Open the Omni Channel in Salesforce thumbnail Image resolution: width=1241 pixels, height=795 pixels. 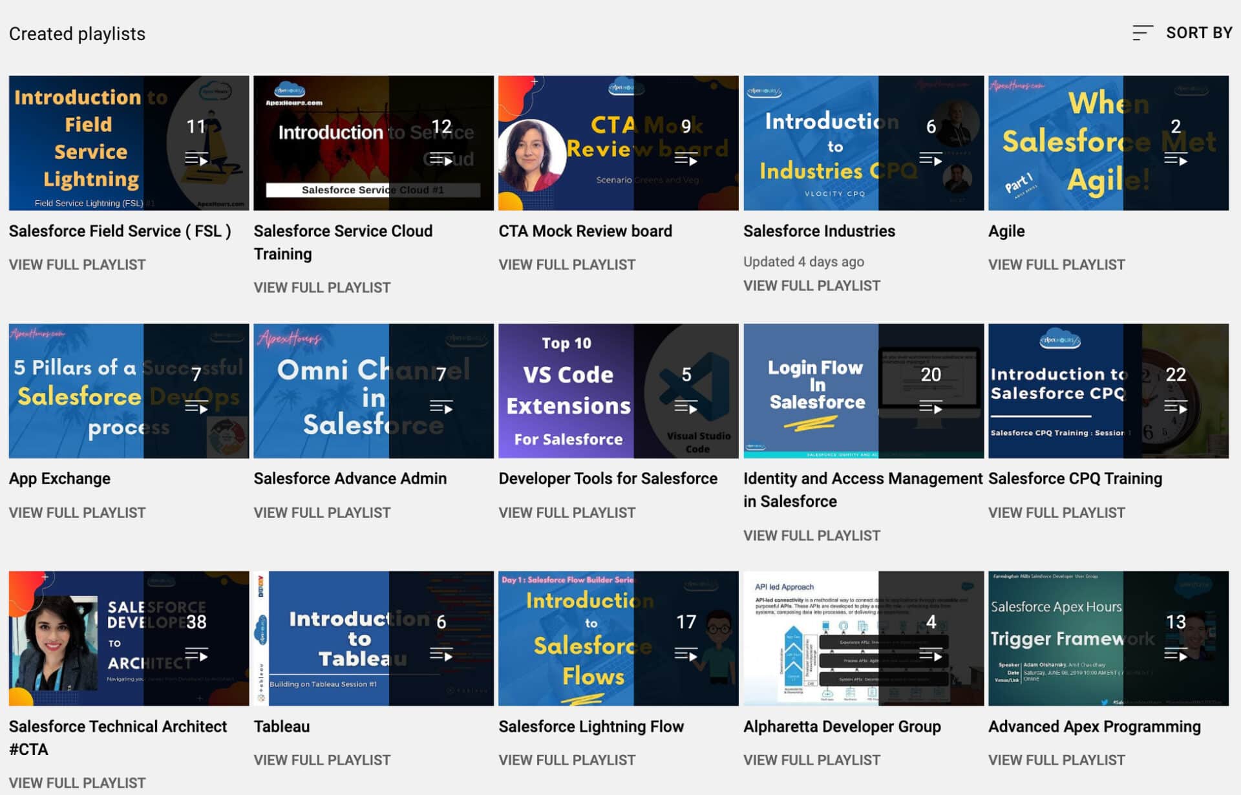(373, 391)
